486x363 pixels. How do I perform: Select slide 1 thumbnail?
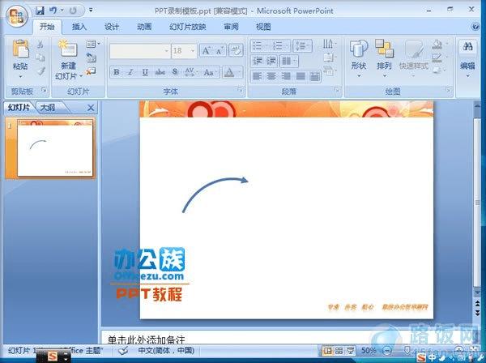(x=55, y=148)
